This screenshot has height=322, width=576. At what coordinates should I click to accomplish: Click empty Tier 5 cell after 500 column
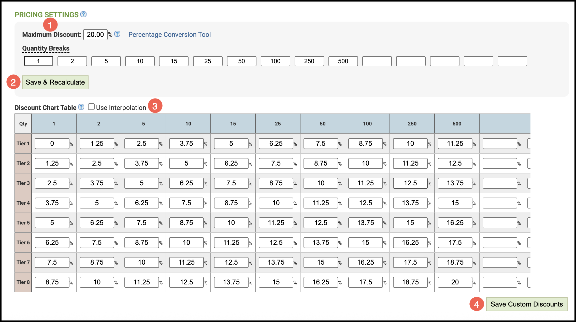(x=500, y=223)
